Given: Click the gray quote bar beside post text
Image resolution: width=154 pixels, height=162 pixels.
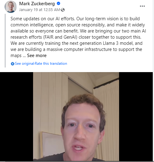Looking at the screenshot, I should tap(5, 40).
